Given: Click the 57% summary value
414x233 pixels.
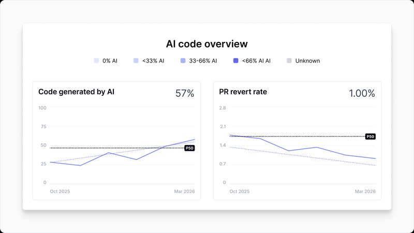Looking at the screenshot, I should click(x=185, y=93).
